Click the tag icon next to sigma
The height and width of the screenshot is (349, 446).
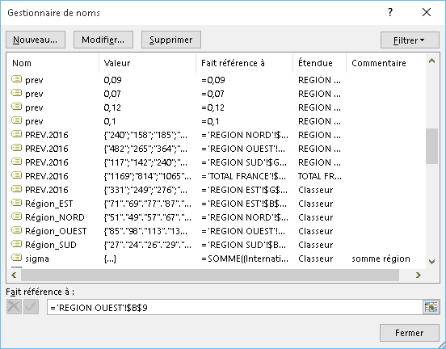click(16, 258)
